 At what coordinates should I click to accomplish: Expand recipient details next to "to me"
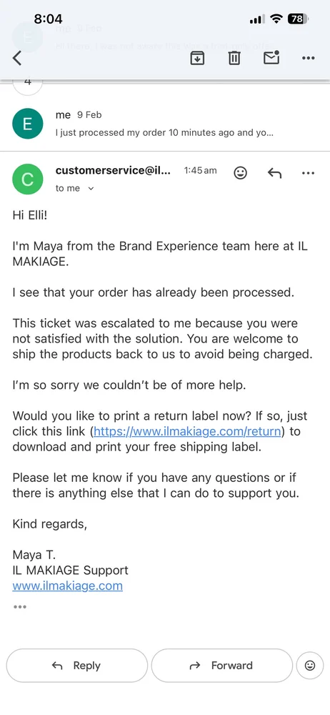(91, 188)
